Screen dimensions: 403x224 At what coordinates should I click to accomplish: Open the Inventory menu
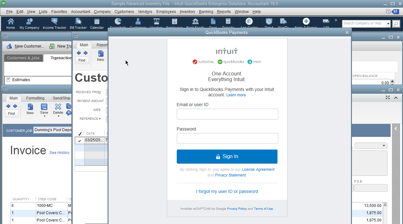coord(187,11)
